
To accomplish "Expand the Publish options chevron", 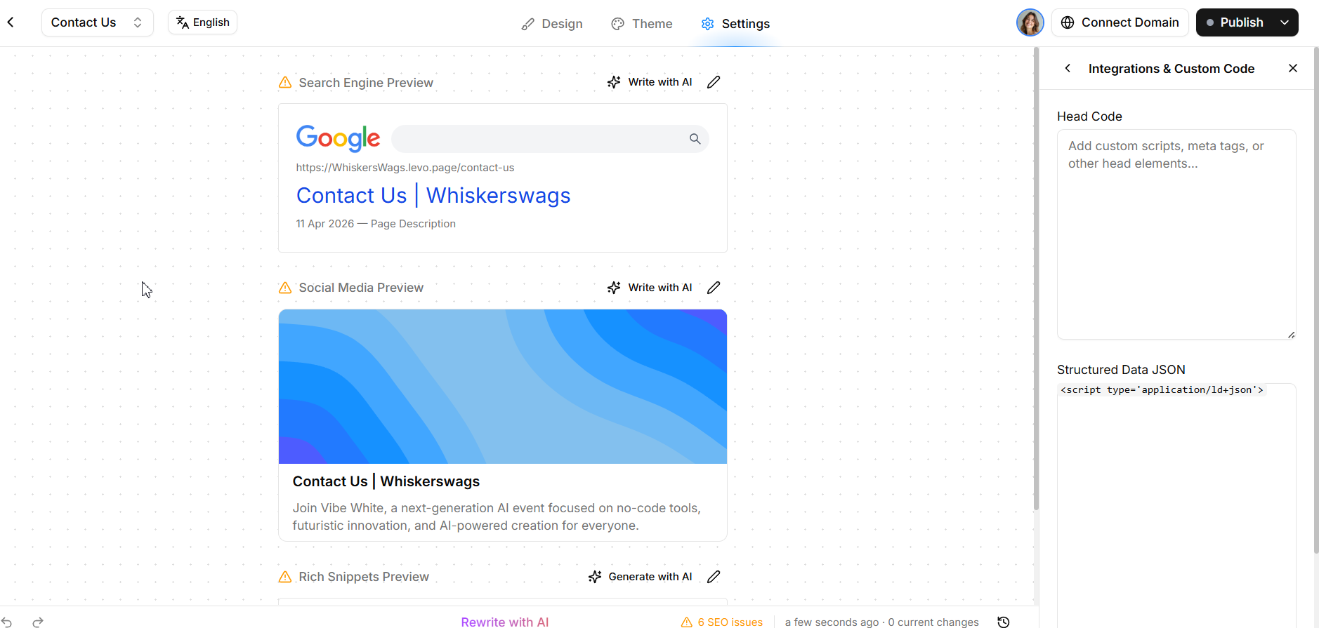I will pyautogui.click(x=1285, y=22).
